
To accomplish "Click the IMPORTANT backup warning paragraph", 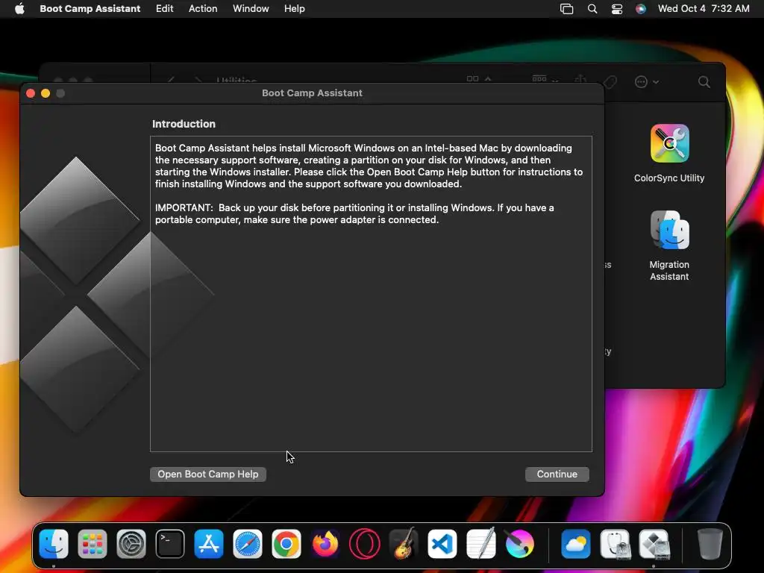I will click(x=354, y=213).
